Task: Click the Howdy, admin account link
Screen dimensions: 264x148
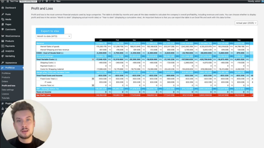Action: point(254,1)
